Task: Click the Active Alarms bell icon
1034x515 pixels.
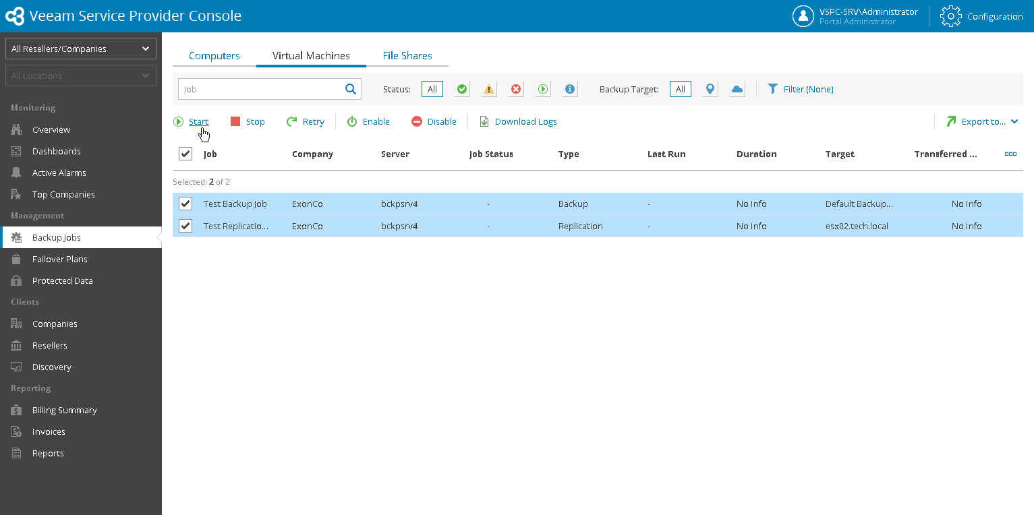Action: pyautogui.click(x=17, y=173)
